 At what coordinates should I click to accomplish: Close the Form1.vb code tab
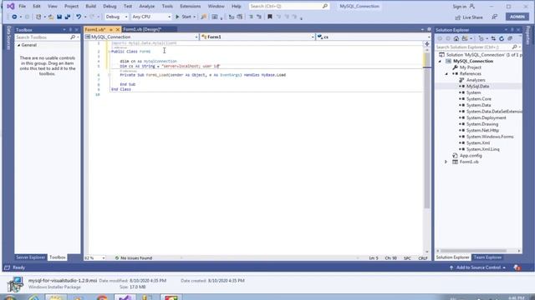117,30
